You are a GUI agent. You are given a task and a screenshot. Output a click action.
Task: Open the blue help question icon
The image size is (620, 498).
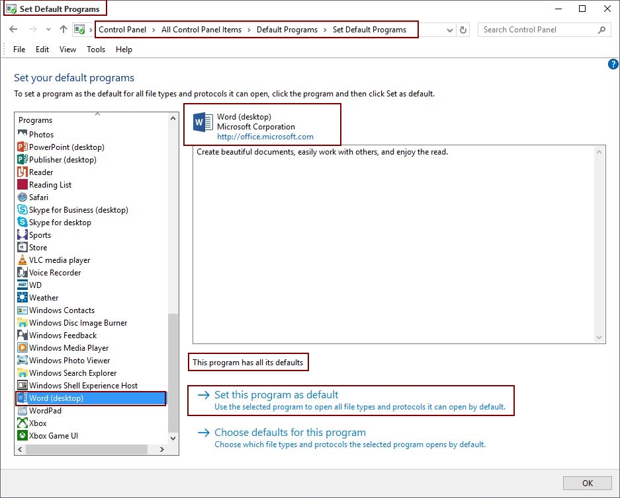(x=613, y=64)
